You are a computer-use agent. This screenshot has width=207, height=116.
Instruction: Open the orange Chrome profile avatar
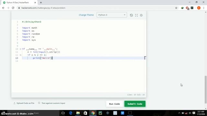click(199, 8)
